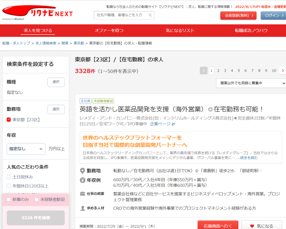This screenshot has width=286, height=229.
Task: Click the 600万円／30代 salary example line
Action: tap(160, 180)
